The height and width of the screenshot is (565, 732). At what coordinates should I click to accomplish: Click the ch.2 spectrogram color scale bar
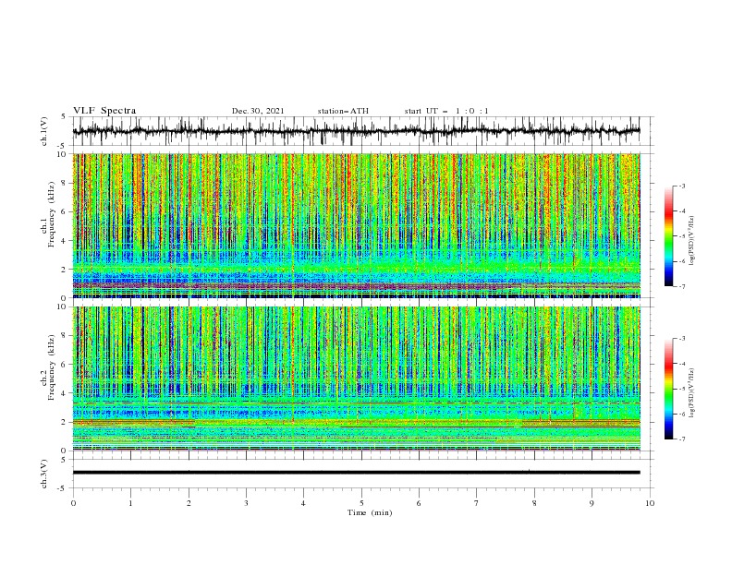click(x=668, y=389)
